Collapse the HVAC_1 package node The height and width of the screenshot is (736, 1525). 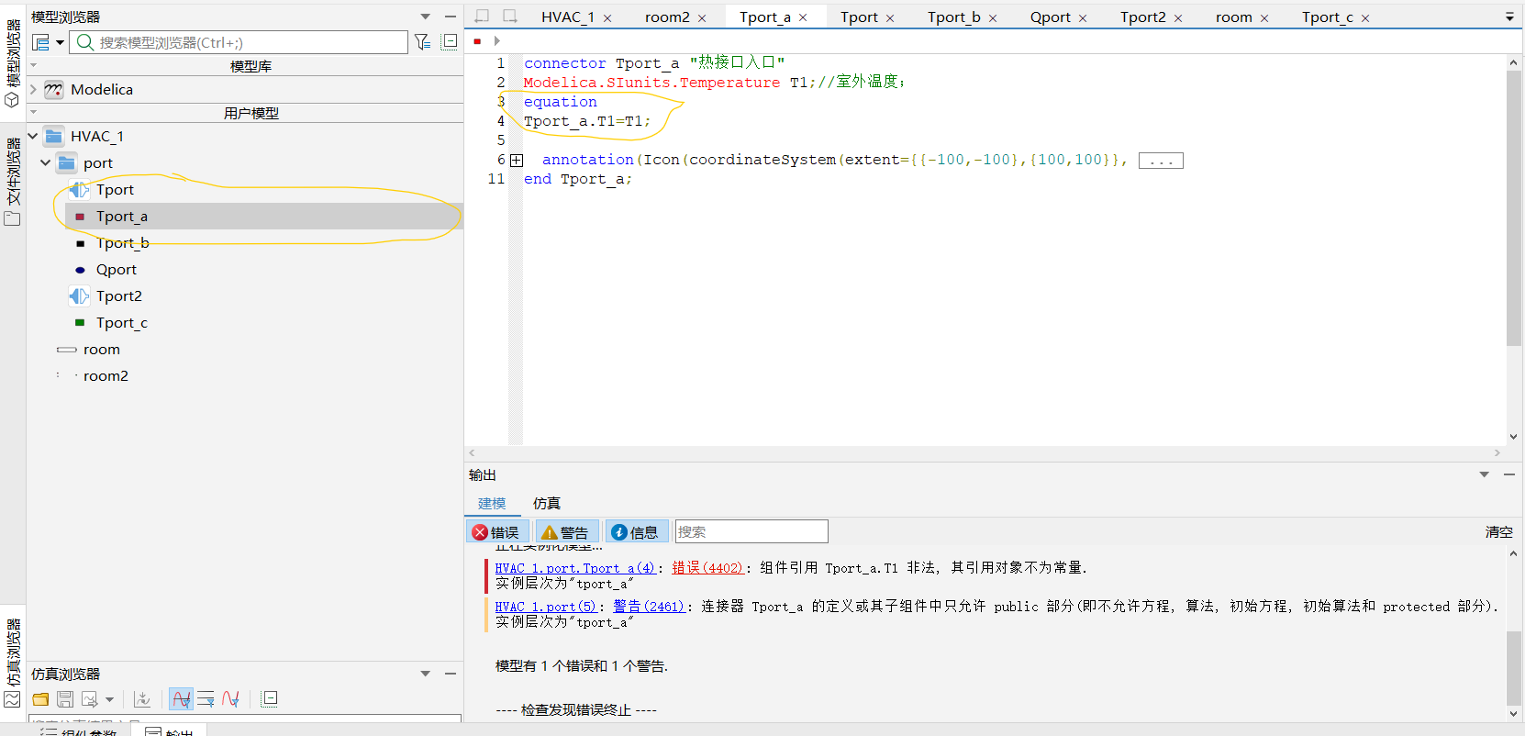33,136
